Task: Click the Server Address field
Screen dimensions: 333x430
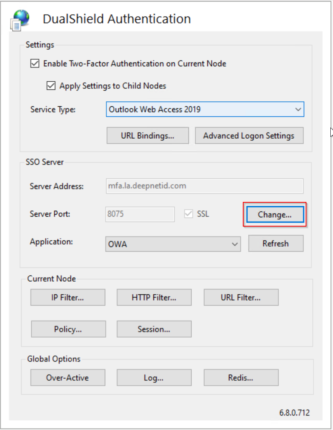Action: pyautogui.click(x=204, y=186)
